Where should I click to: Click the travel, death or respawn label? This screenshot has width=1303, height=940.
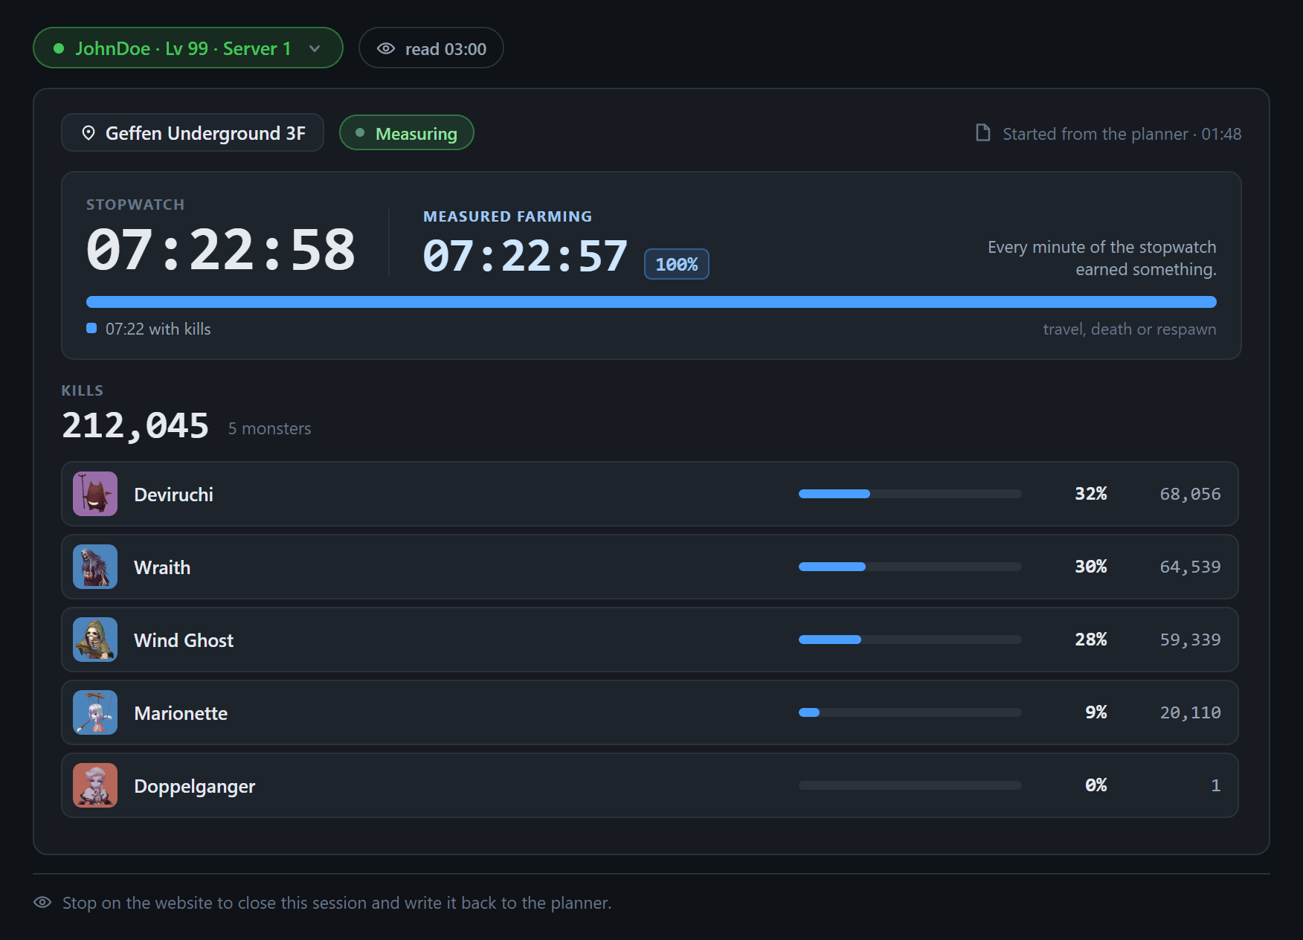pos(1129,329)
